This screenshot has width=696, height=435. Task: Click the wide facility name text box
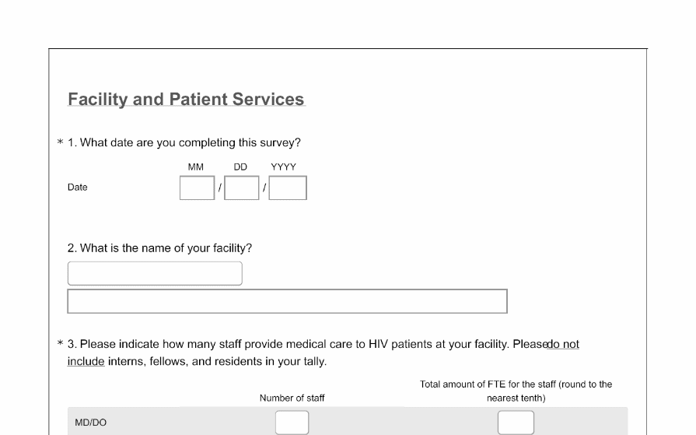(287, 301)
